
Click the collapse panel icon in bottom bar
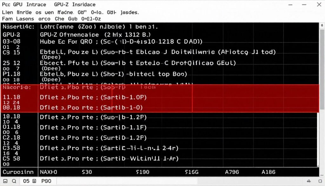point(5,181)
